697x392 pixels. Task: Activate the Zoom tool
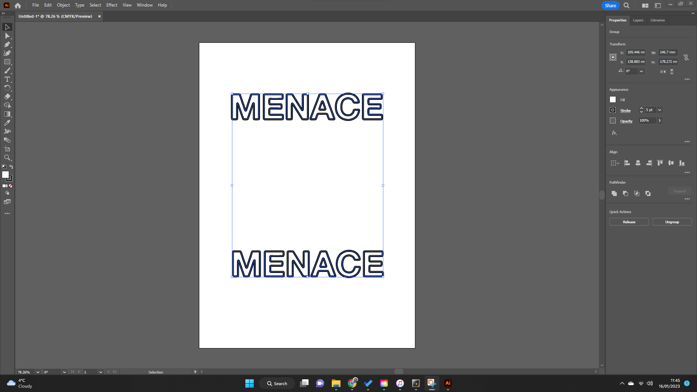pos(7,158)
